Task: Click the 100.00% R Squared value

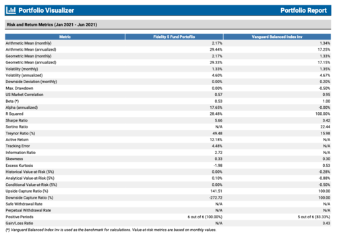Action: [323, 114]
